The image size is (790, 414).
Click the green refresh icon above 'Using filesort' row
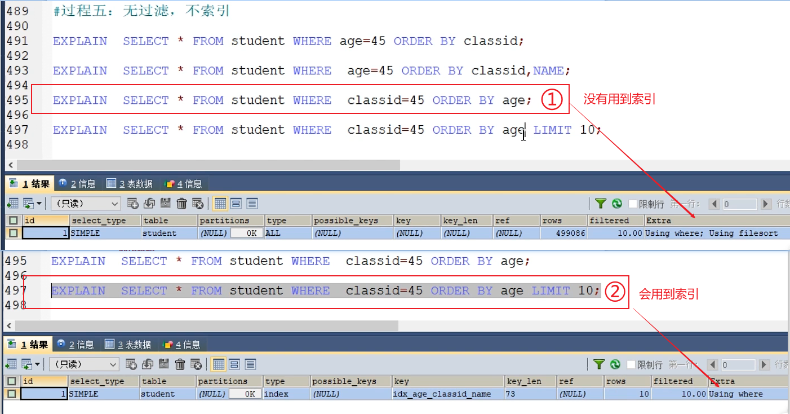[x=617, y=204]
